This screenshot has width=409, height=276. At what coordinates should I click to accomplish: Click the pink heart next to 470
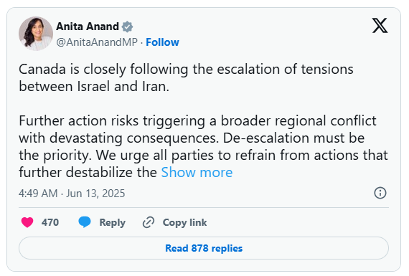click(27, 222)
